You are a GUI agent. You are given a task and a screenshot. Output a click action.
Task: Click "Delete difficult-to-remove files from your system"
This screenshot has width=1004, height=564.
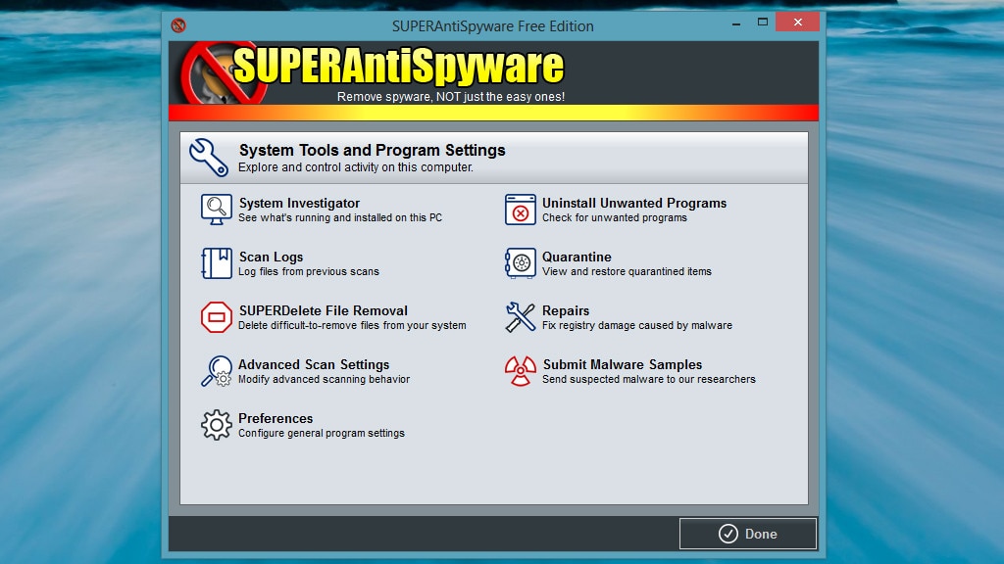(x=352, y=325)
